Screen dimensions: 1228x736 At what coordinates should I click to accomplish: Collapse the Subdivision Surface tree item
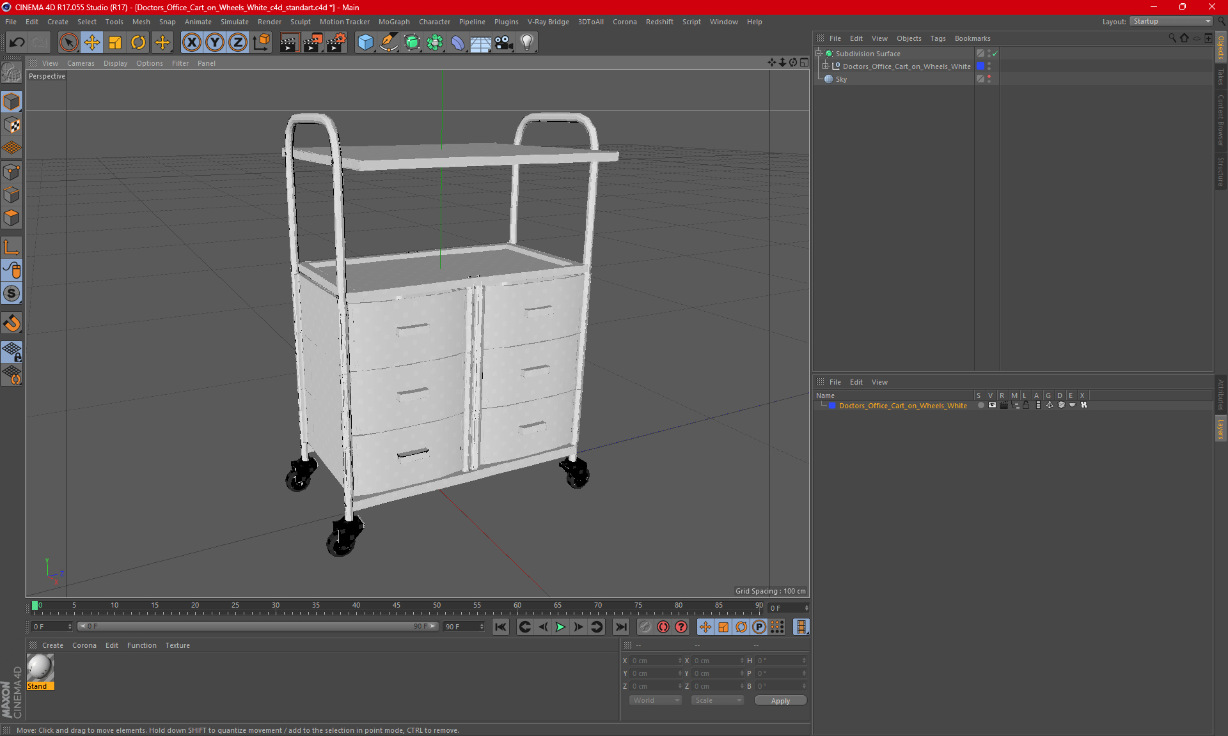(x=819, y=54)
